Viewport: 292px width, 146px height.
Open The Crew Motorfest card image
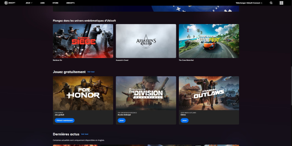pyautogui.click(x=209, y=41)
